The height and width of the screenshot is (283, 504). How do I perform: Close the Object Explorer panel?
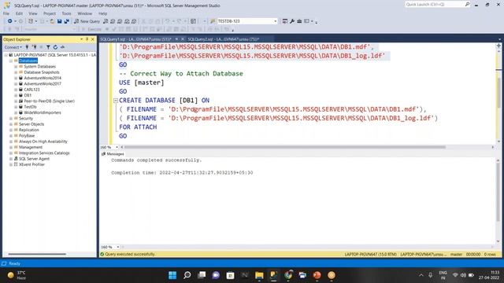pyautogui.click(x=93, y=39)
